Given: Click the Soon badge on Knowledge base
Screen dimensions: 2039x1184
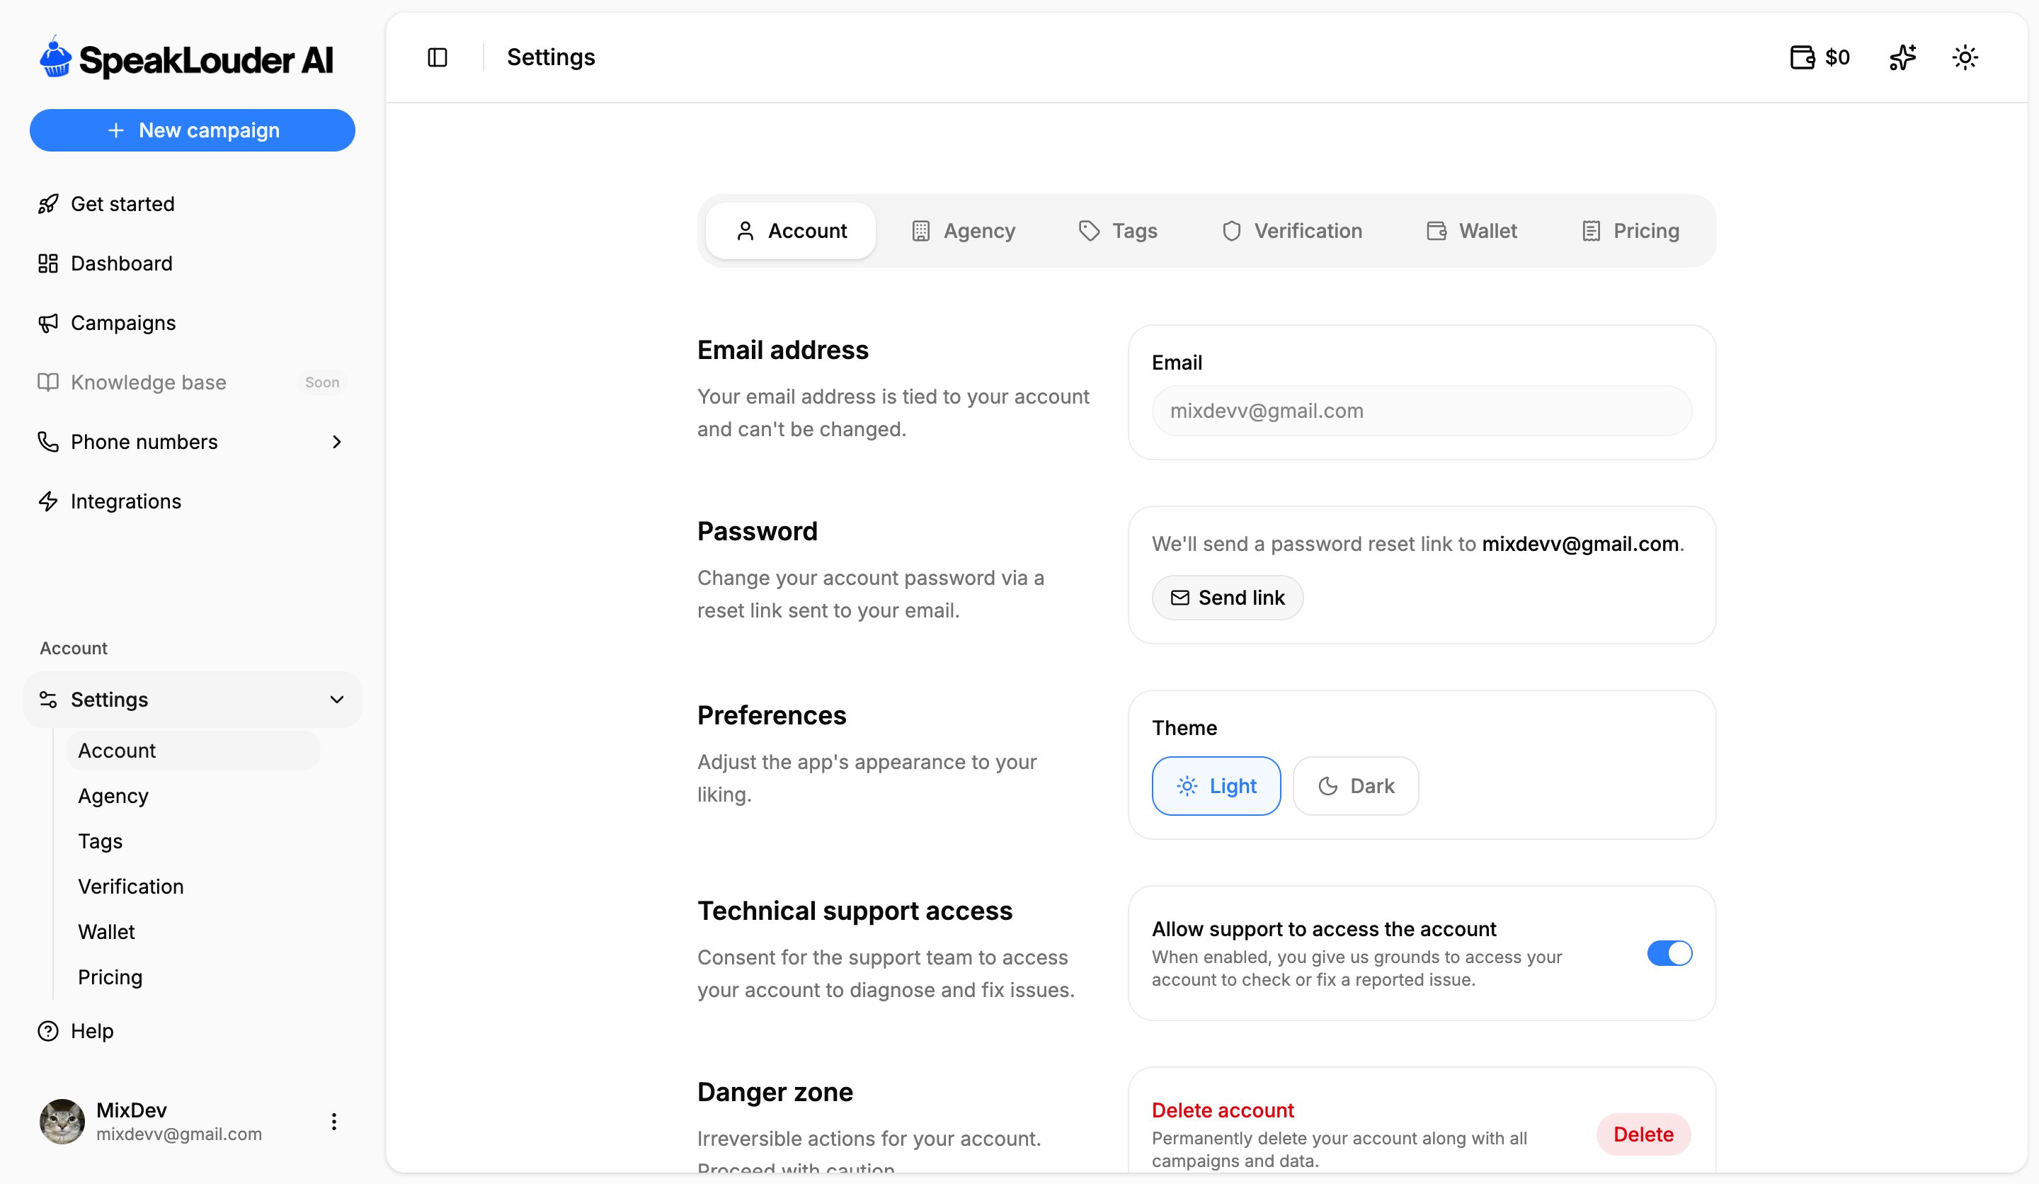Looking at the screenshot, I should click(322, 382).
